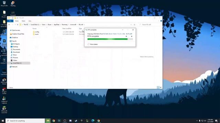Viewport: 220px width, 123px height.
Task: Switch to large icons view layout icon
Action: tap(161, 87)
